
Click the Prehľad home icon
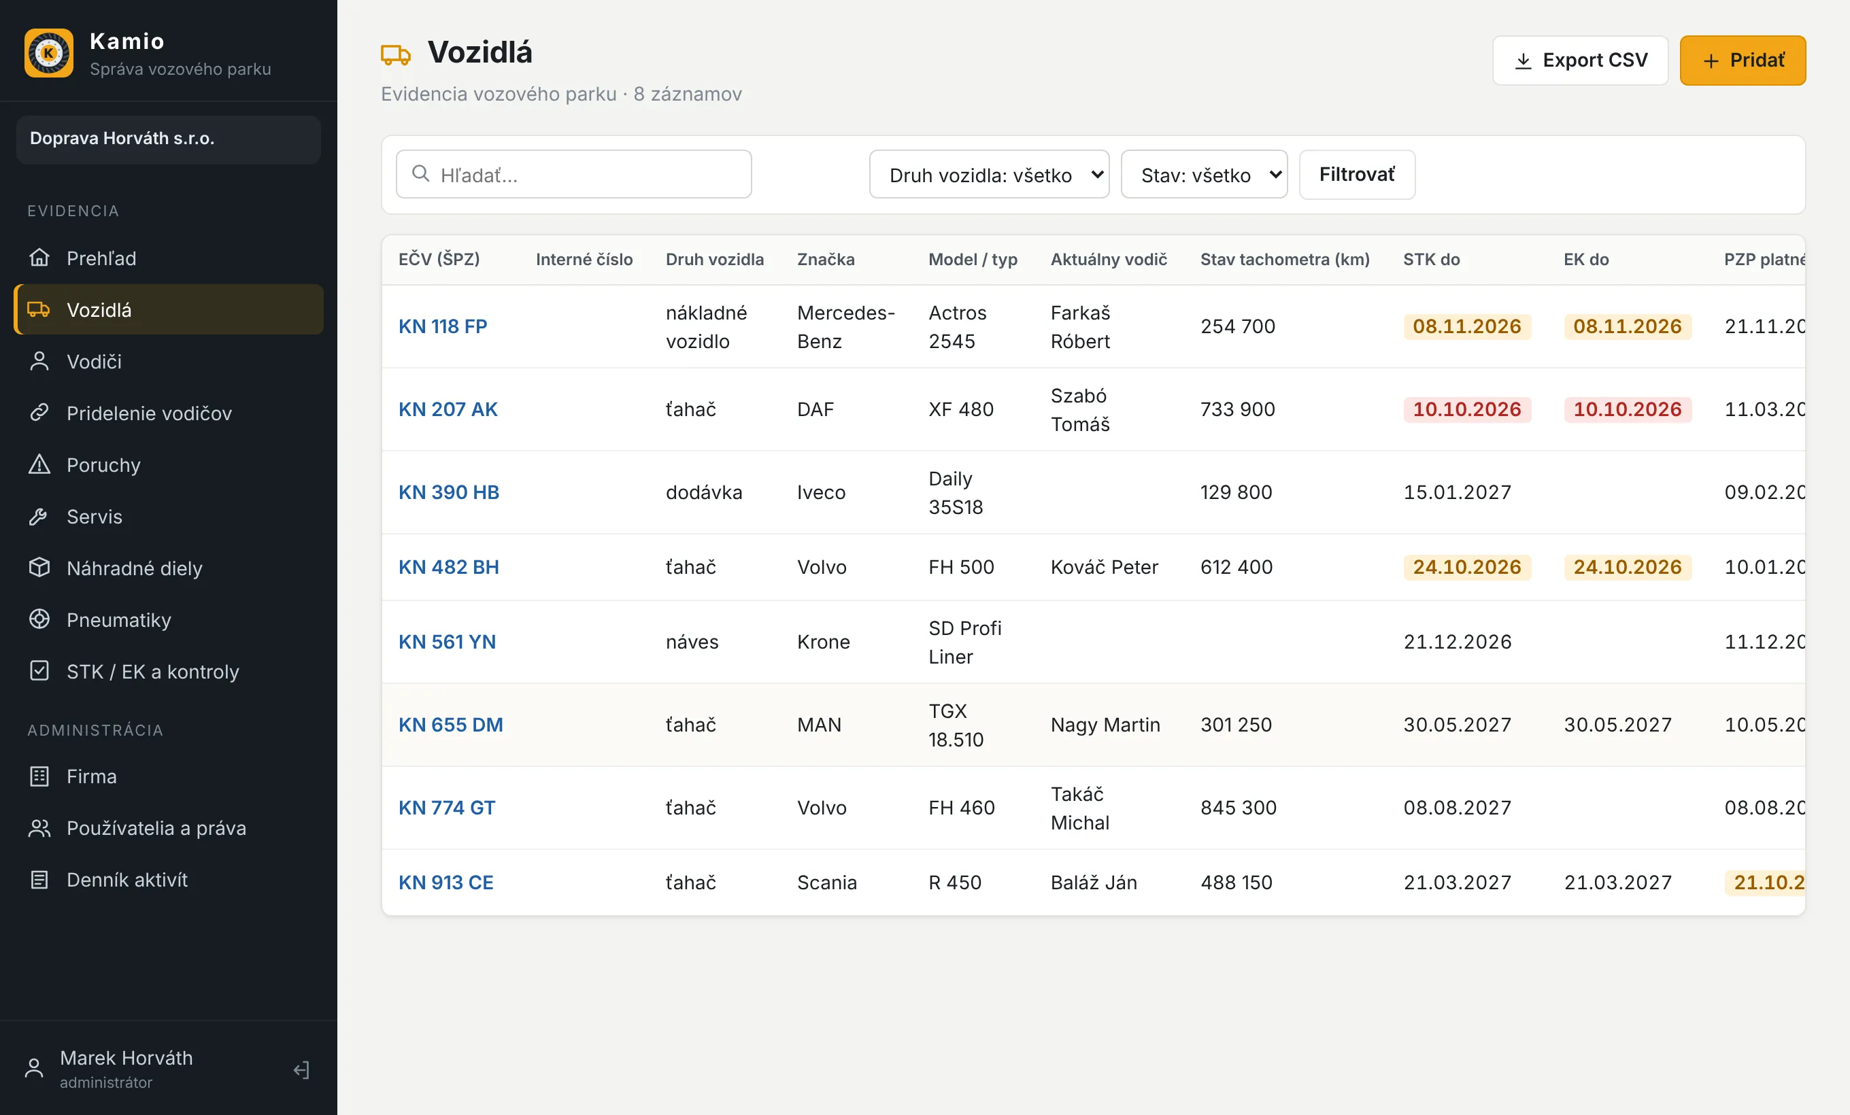(39, 258)
